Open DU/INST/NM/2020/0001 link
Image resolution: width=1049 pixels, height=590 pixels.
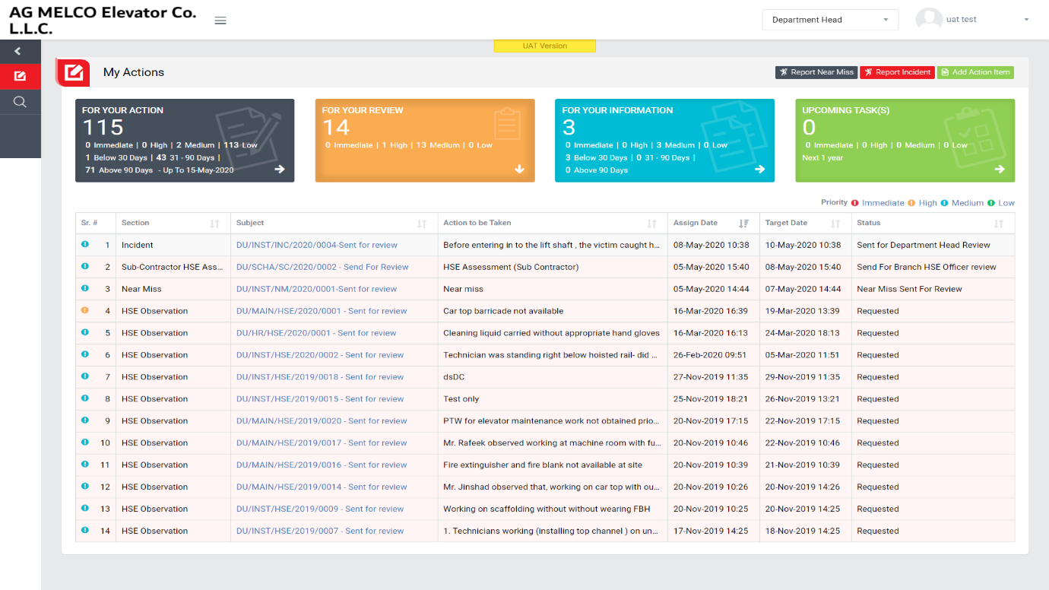tap(316, 289)
